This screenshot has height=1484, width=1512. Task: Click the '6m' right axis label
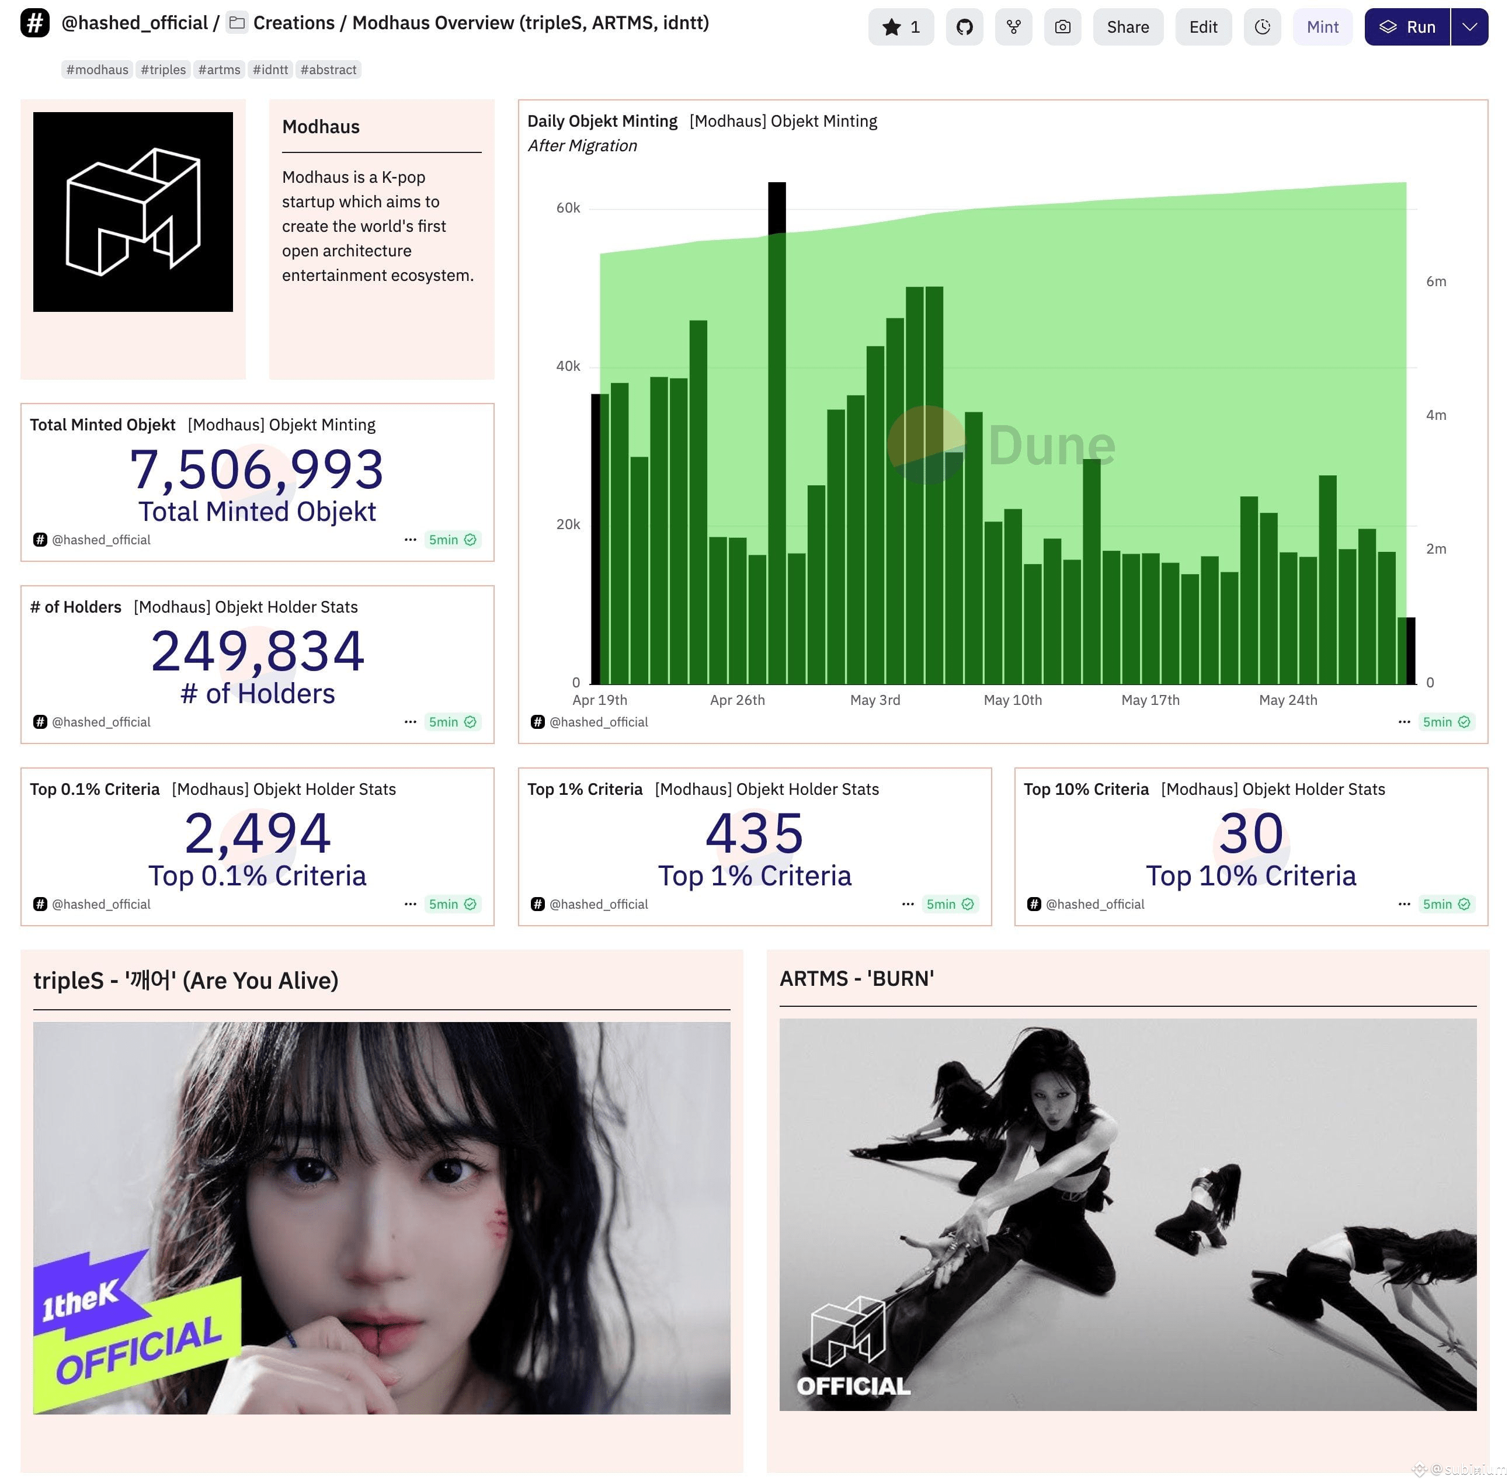1435,281
